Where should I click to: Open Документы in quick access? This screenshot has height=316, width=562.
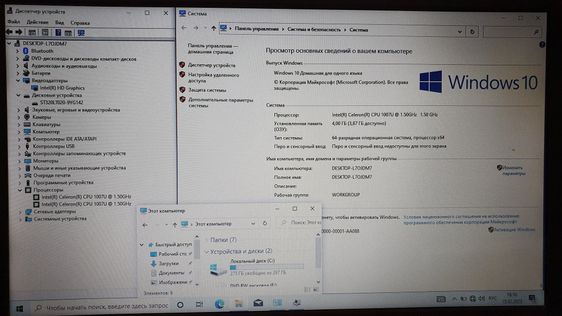pos(171,273)
